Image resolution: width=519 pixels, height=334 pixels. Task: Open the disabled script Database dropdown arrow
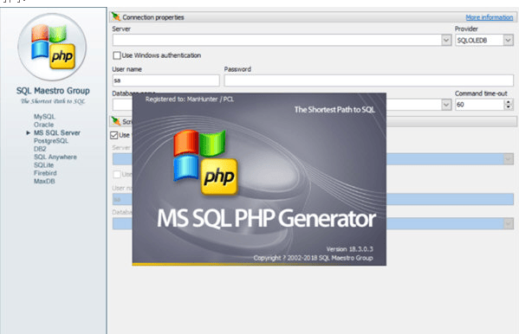pyautogui.click(x=509, y=224)
